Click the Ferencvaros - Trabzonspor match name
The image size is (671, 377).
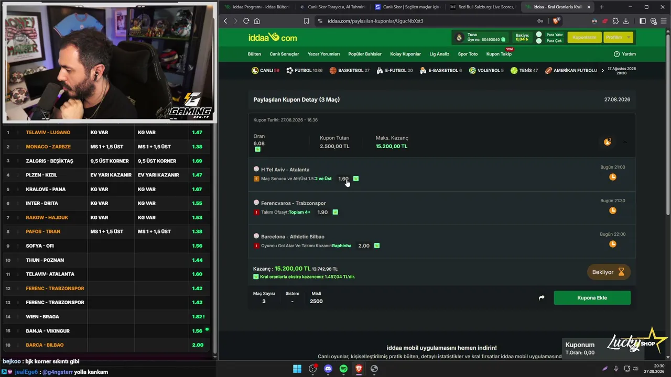294,203
